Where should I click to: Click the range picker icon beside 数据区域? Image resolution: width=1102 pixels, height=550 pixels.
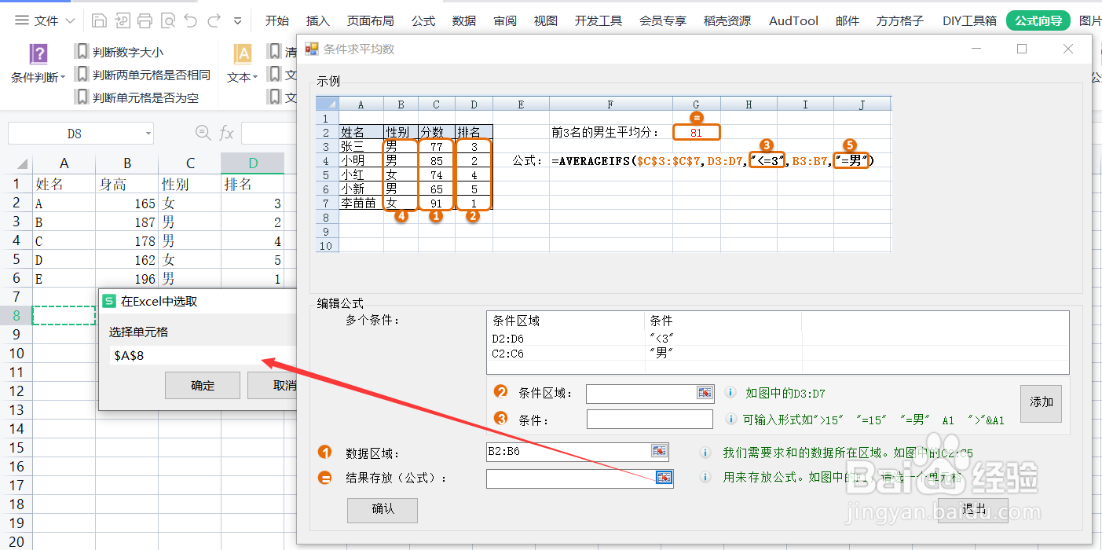coord(658,451)
